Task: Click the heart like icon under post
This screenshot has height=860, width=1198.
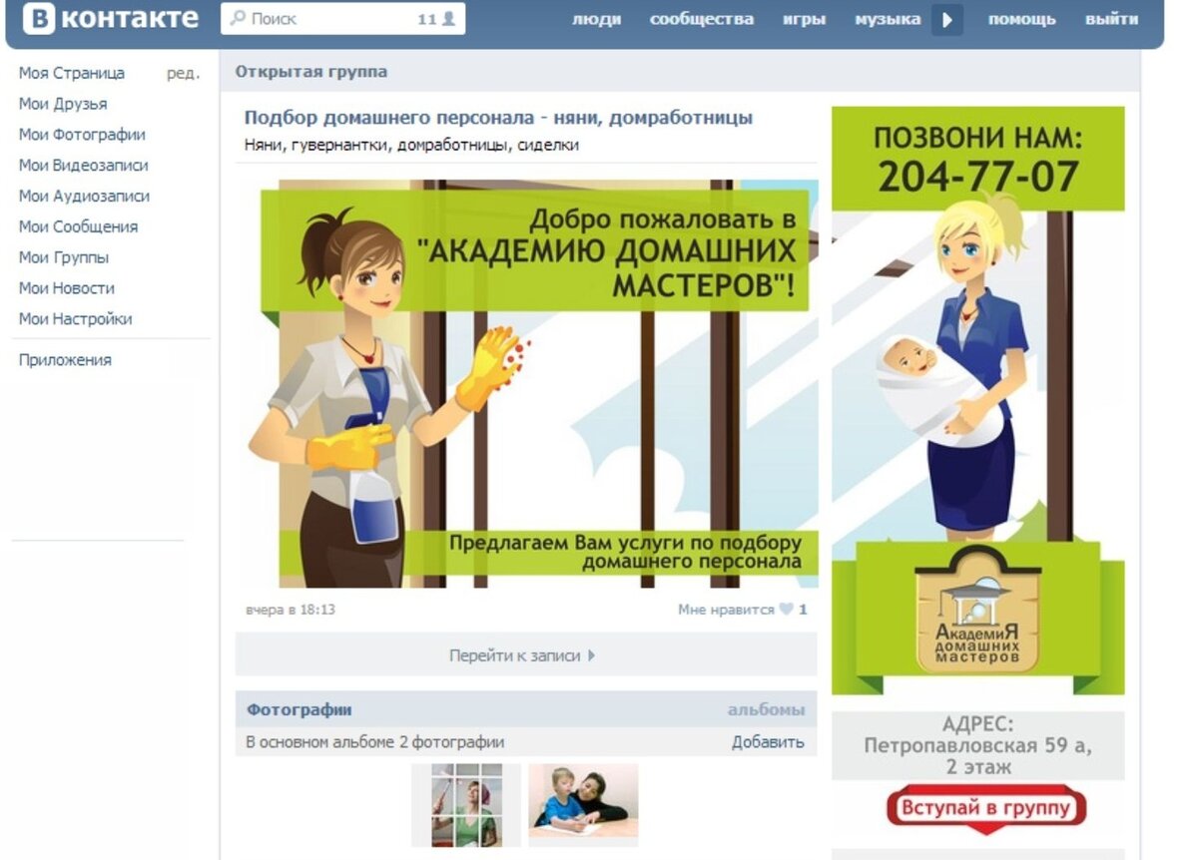Action: pos(787,610)
